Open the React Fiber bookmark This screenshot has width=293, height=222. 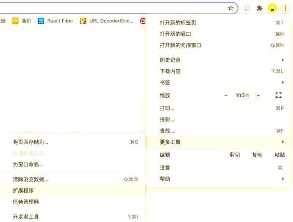point(56,21)
